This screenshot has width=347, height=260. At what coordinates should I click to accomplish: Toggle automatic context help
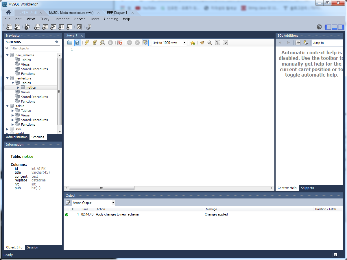(306, 43)
